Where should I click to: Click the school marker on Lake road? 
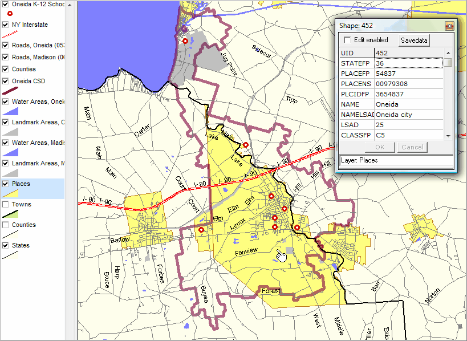coord(245,145)
